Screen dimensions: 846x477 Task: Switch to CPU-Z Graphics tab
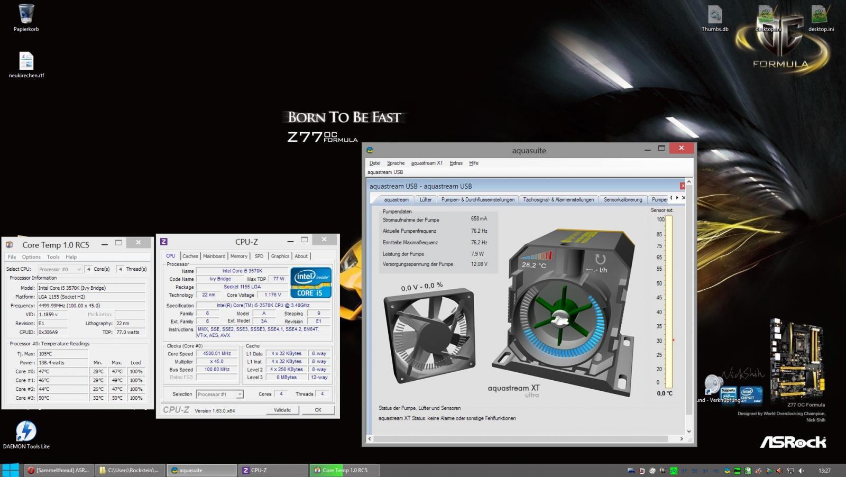point(280,256)
